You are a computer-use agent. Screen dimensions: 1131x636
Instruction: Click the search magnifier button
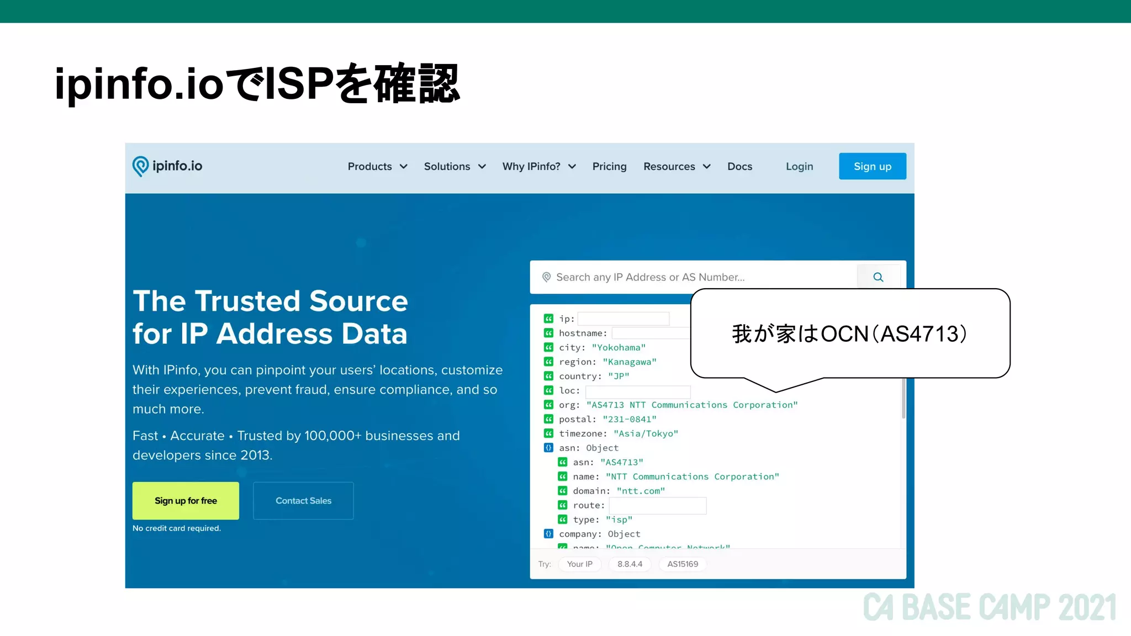pos(878,277)
